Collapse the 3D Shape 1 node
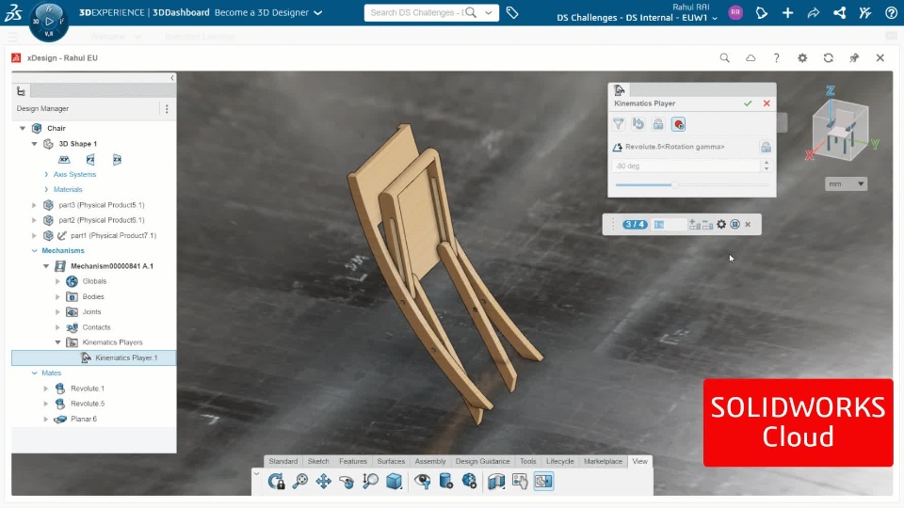 coord(34,143)
